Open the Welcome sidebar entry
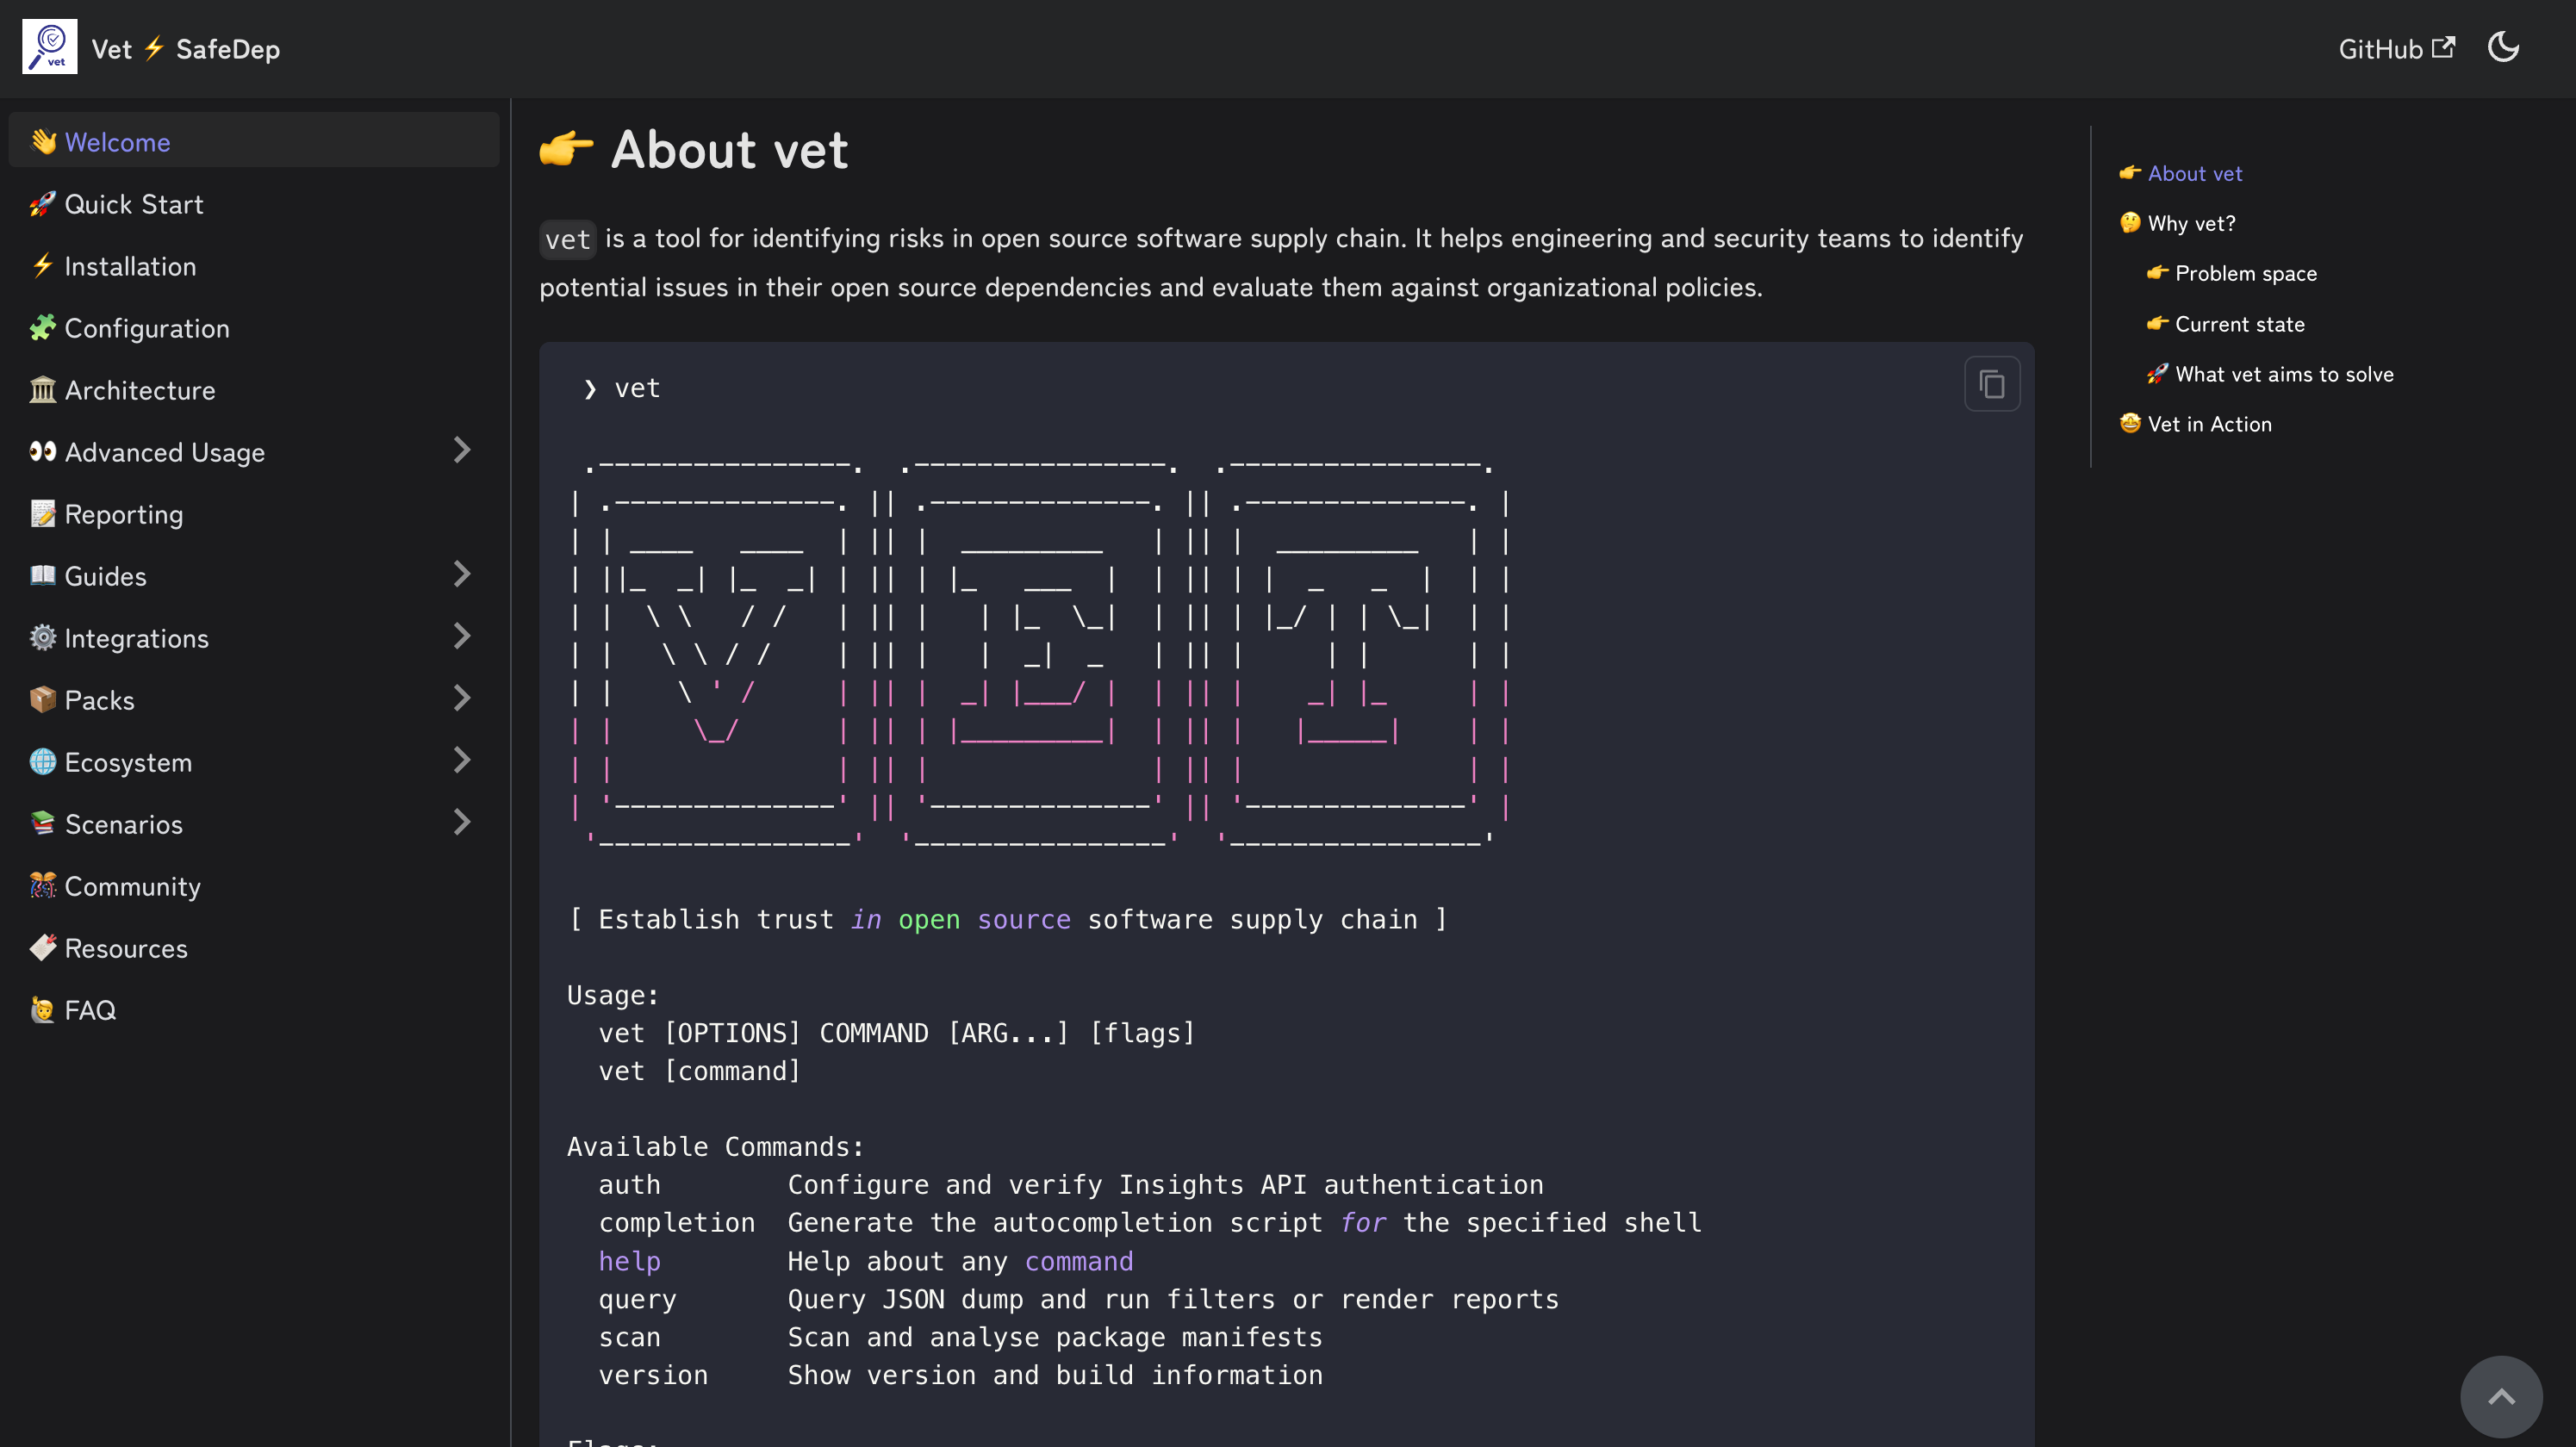 tap(117, 142)
